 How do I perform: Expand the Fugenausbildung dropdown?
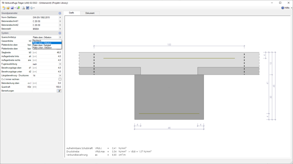point(60,64)
